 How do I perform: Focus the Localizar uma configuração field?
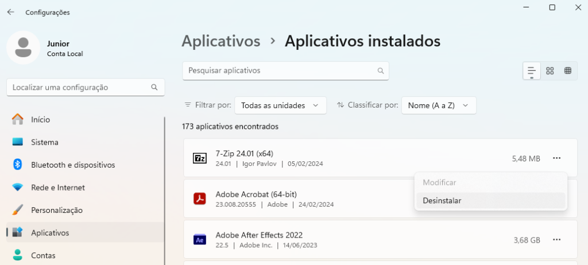click(86, 87)
